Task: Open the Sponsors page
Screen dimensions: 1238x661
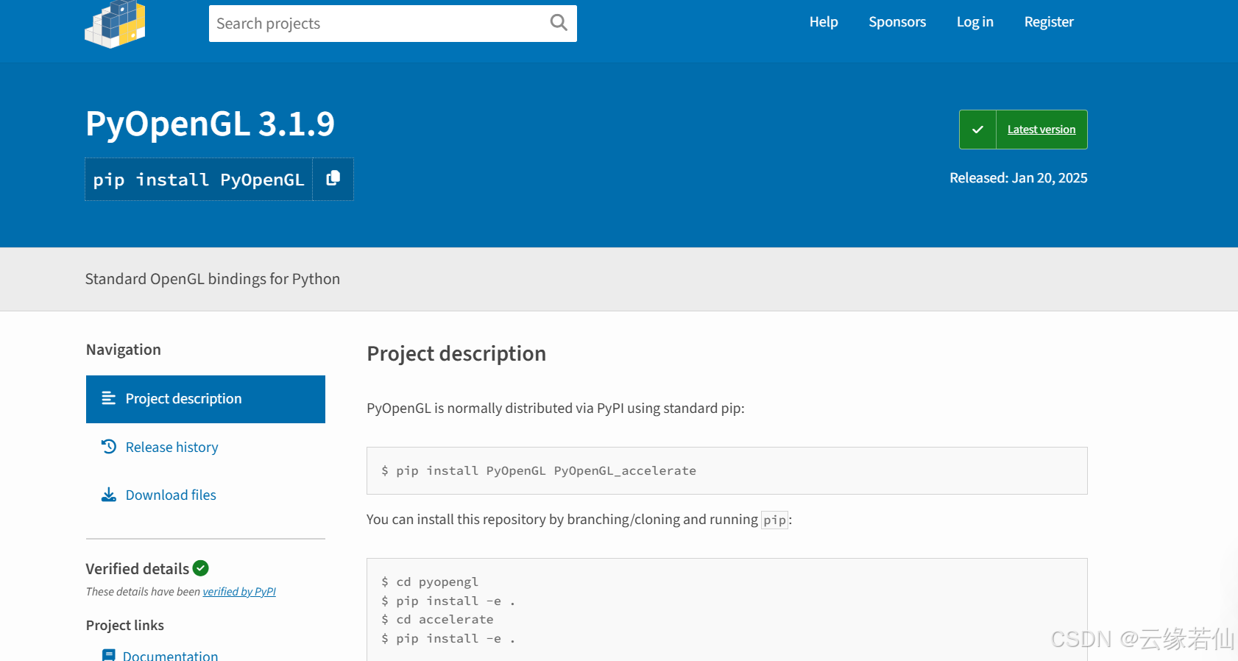Action: (897, 22)
